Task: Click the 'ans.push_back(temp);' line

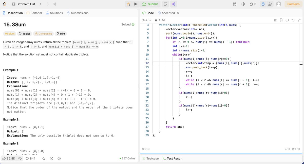Action: tap(202, 67)
